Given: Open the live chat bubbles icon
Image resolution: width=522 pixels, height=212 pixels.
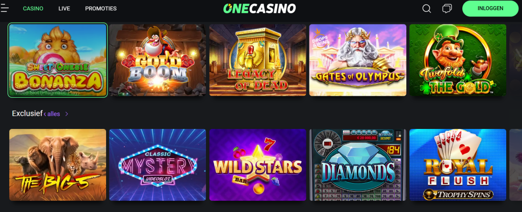Looking at the screenshot, I should (x=447, y=9).
